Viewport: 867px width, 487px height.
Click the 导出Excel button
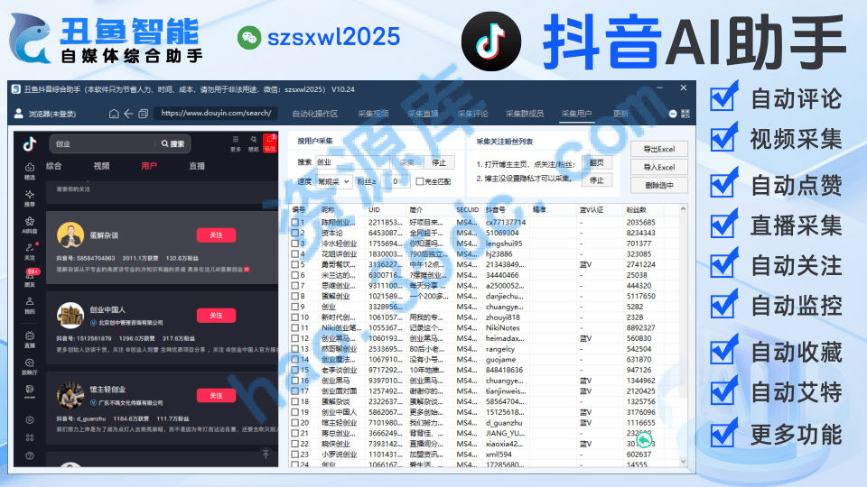click(x=659, y=149)
